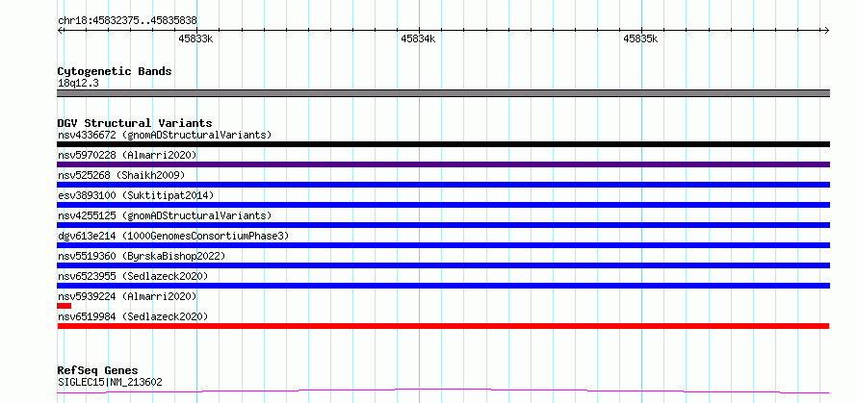Click the ruler's right arrow end
Viewport: 857px width, 403px height.
click(827, 30)
